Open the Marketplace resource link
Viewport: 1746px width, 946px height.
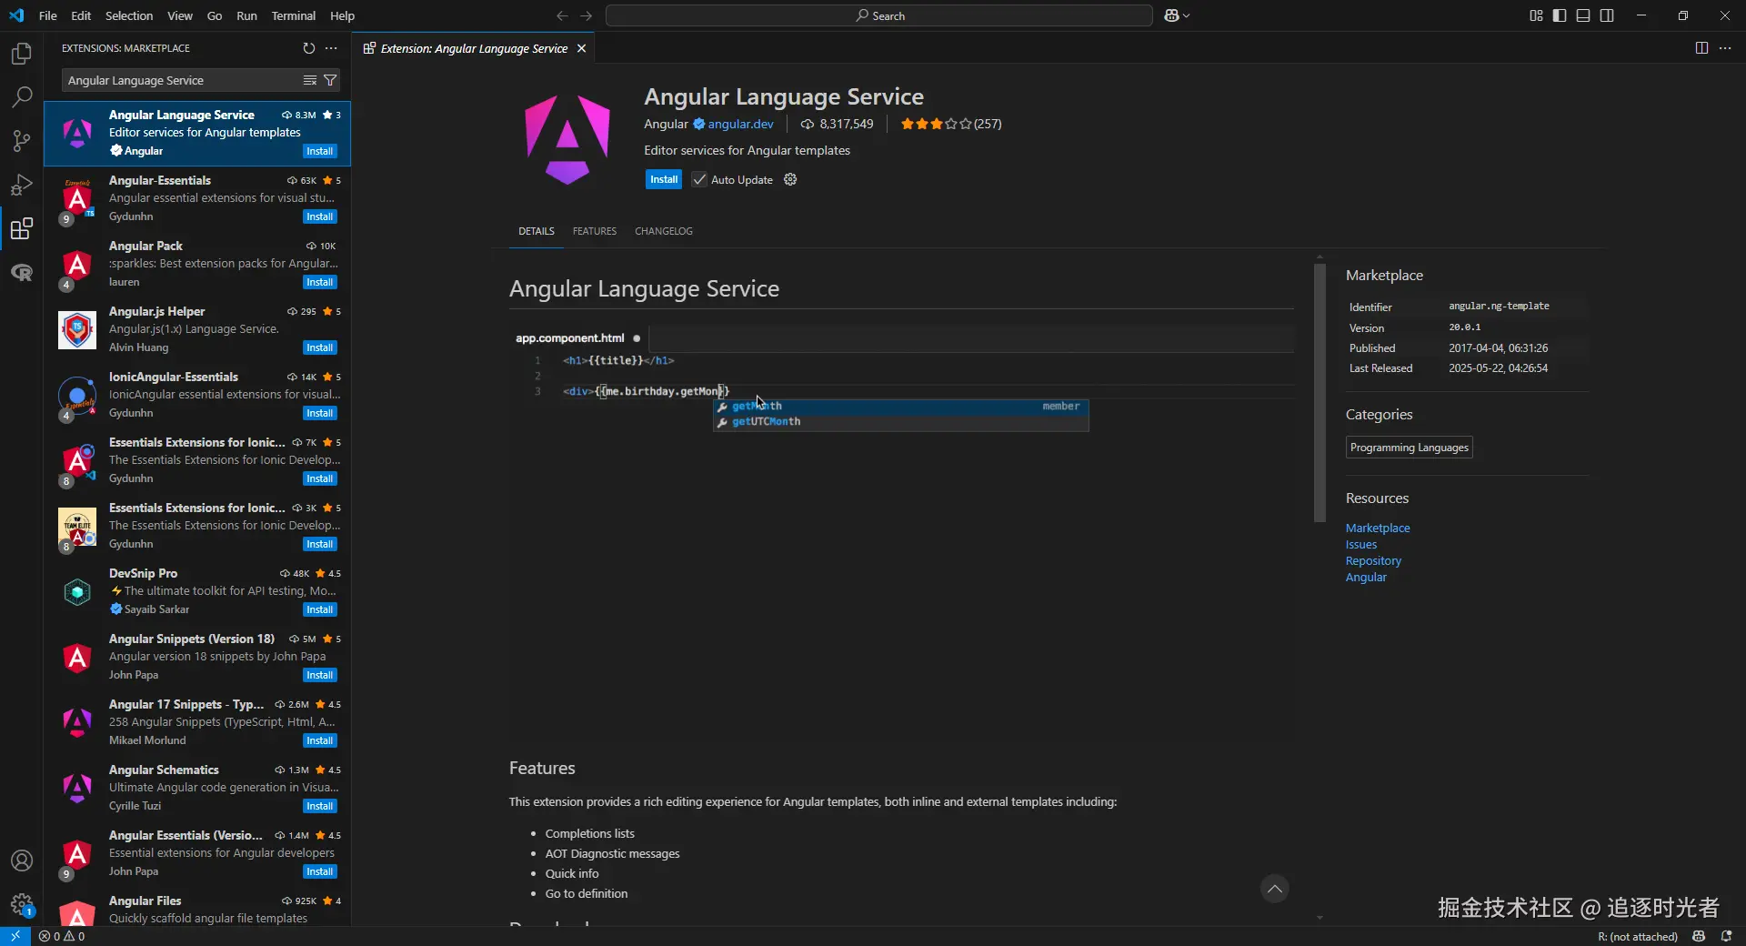(x=1378, y=528)
